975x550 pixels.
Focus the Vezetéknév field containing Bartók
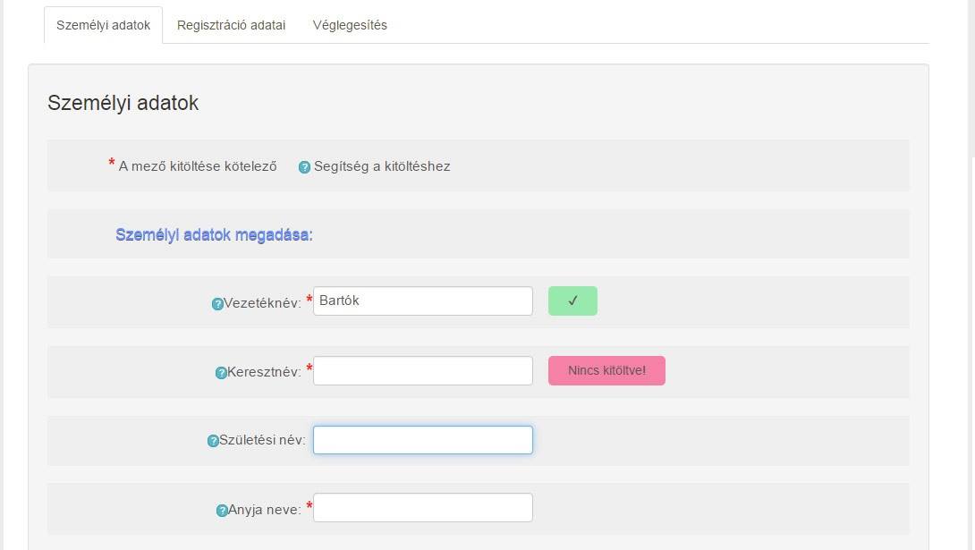point(422,301)
